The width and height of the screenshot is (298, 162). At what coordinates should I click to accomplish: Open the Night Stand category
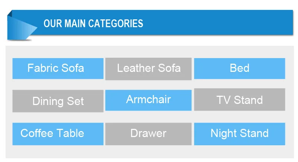[x=240, y=134]
